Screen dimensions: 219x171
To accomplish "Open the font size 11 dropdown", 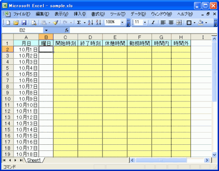I will (145, 22).
